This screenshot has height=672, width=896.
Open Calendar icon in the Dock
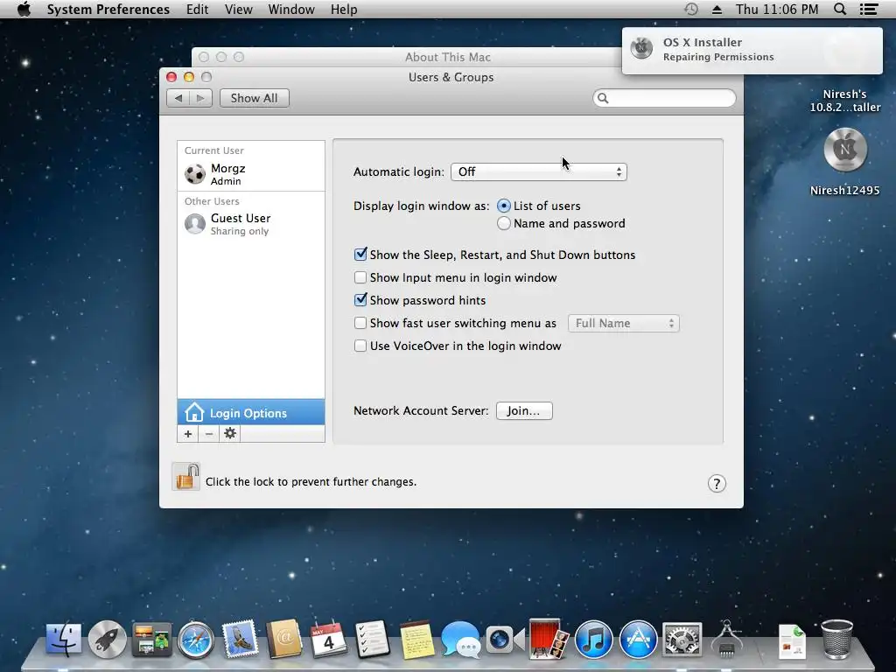[x=329, y=640]
